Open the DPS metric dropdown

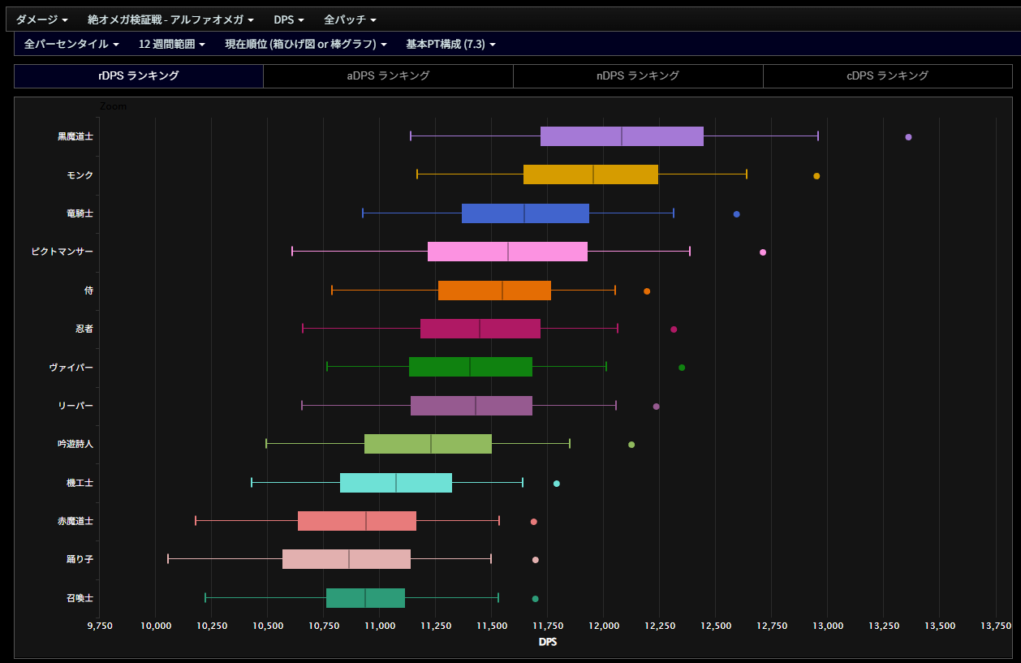point(289,19)
